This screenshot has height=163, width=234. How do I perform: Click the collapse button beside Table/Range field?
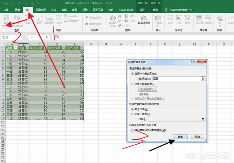203,79
